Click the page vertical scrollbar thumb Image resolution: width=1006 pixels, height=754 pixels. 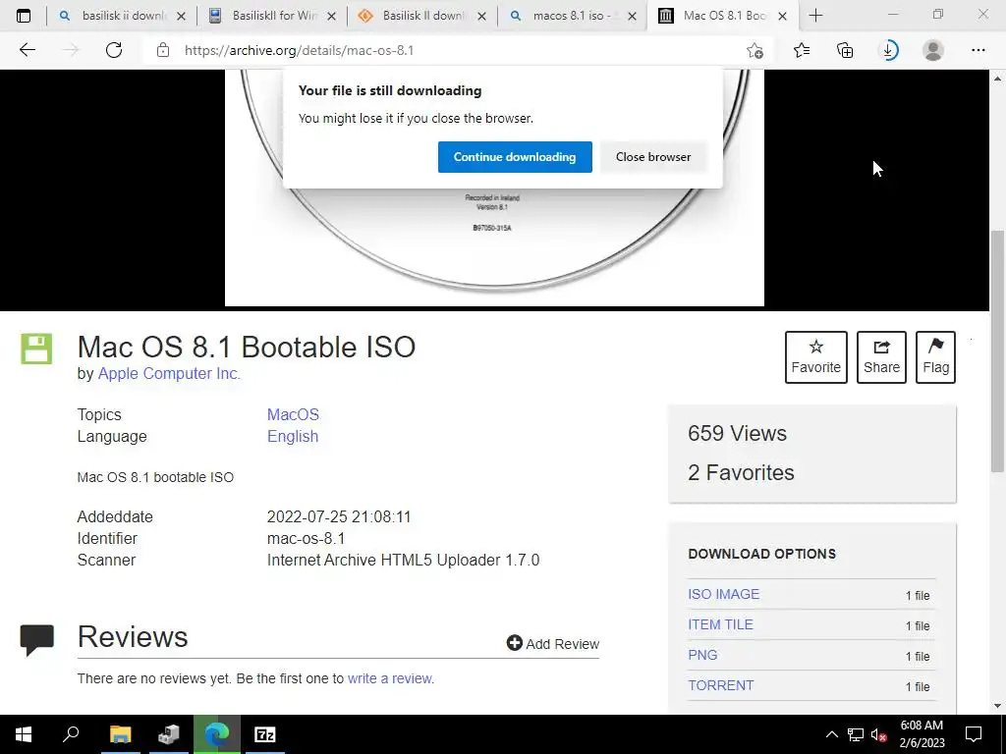point(998,351)
